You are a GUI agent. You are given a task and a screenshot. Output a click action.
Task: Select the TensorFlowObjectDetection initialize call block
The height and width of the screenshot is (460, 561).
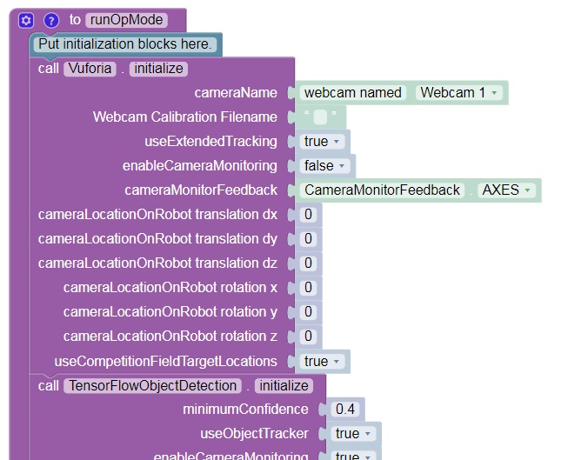pos(49,385)
